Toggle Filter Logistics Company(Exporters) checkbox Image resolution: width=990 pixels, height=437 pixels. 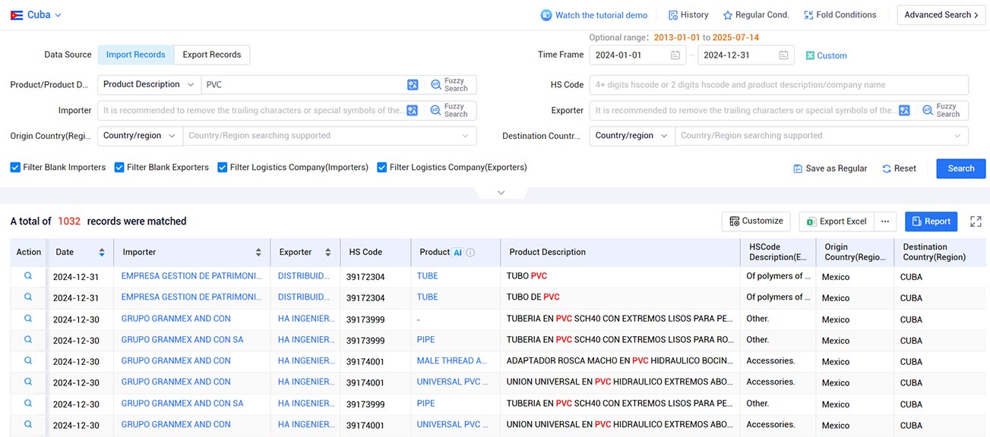tap(382, 168)
